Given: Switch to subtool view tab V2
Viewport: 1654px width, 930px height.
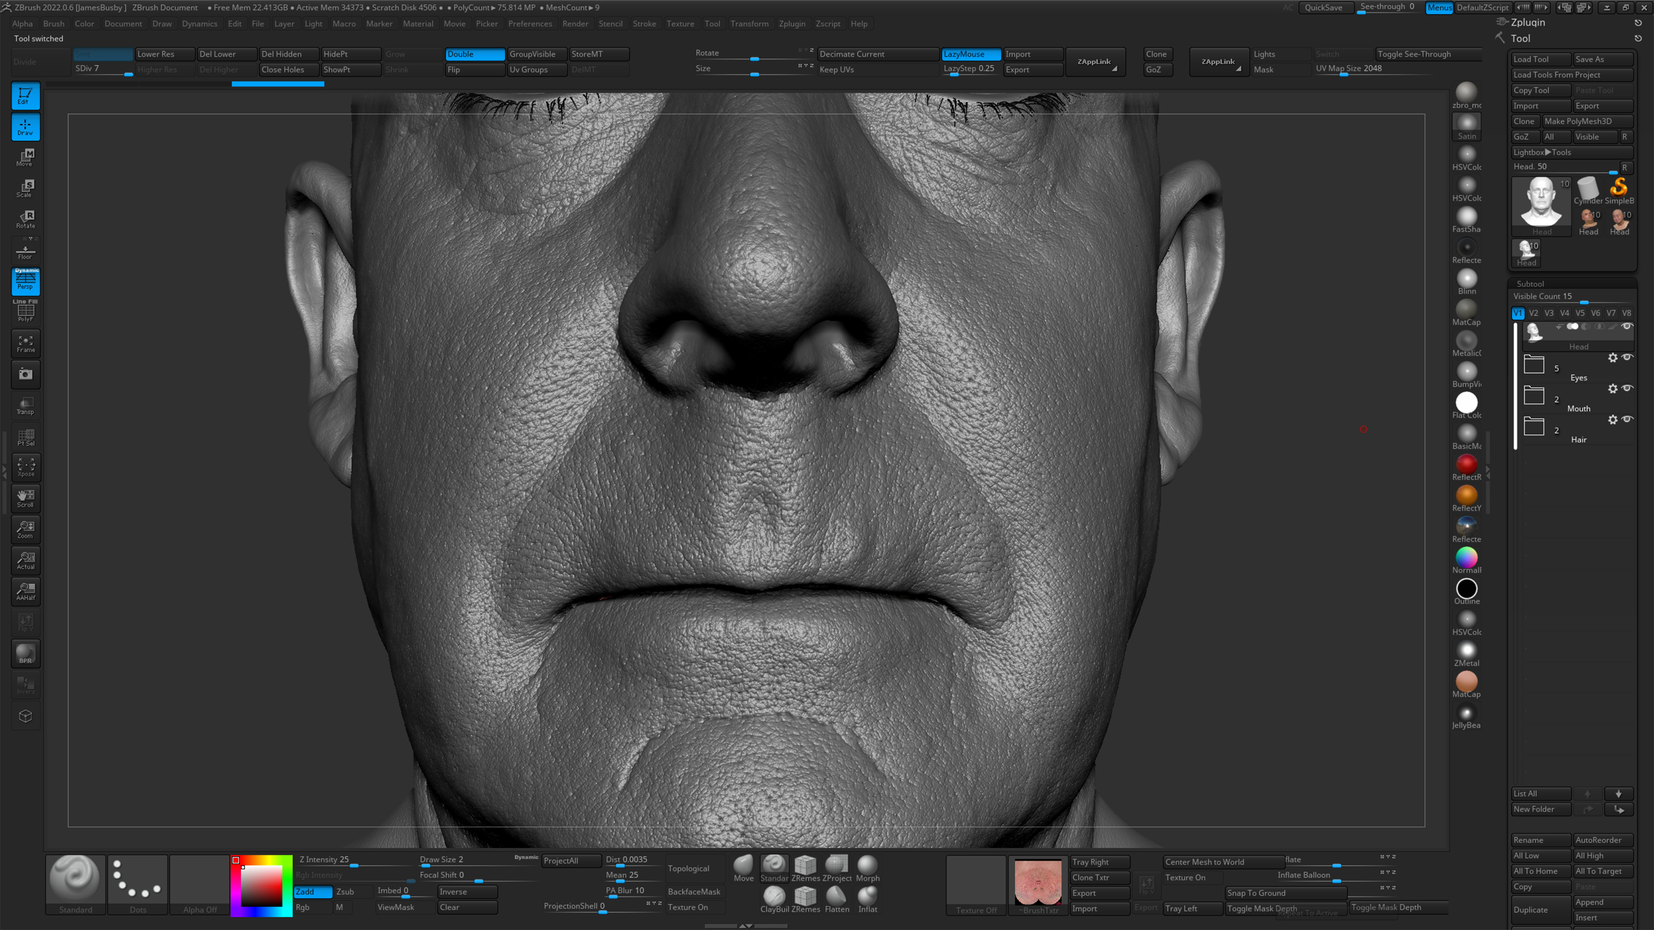Looking at the screenshot, I should click(1533, 312).
